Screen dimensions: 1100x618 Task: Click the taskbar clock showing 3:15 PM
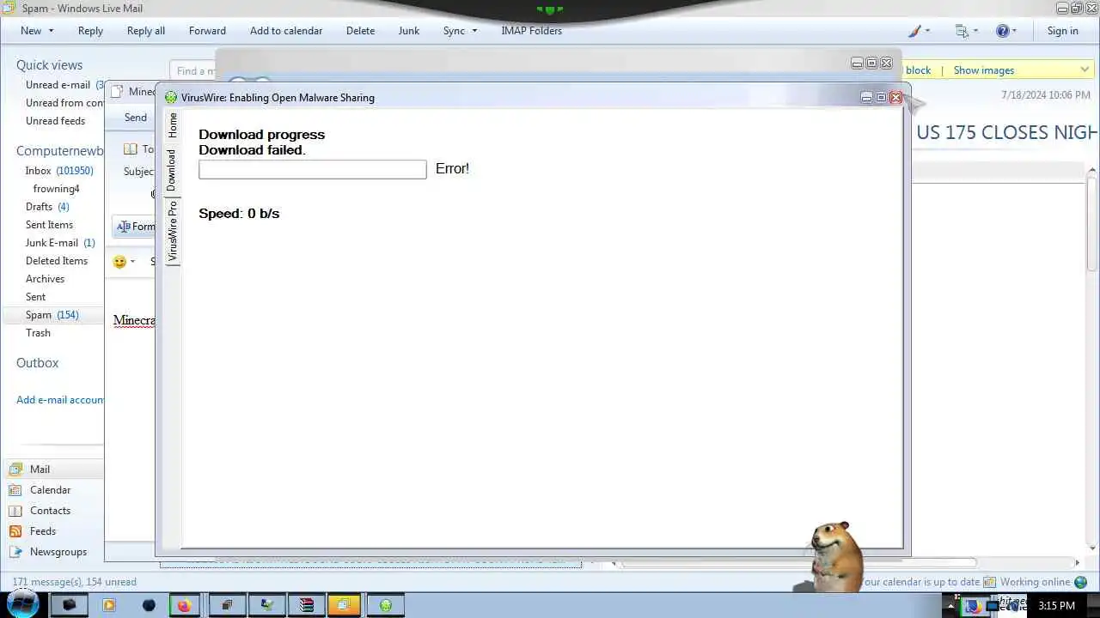tap(1056, 606)
